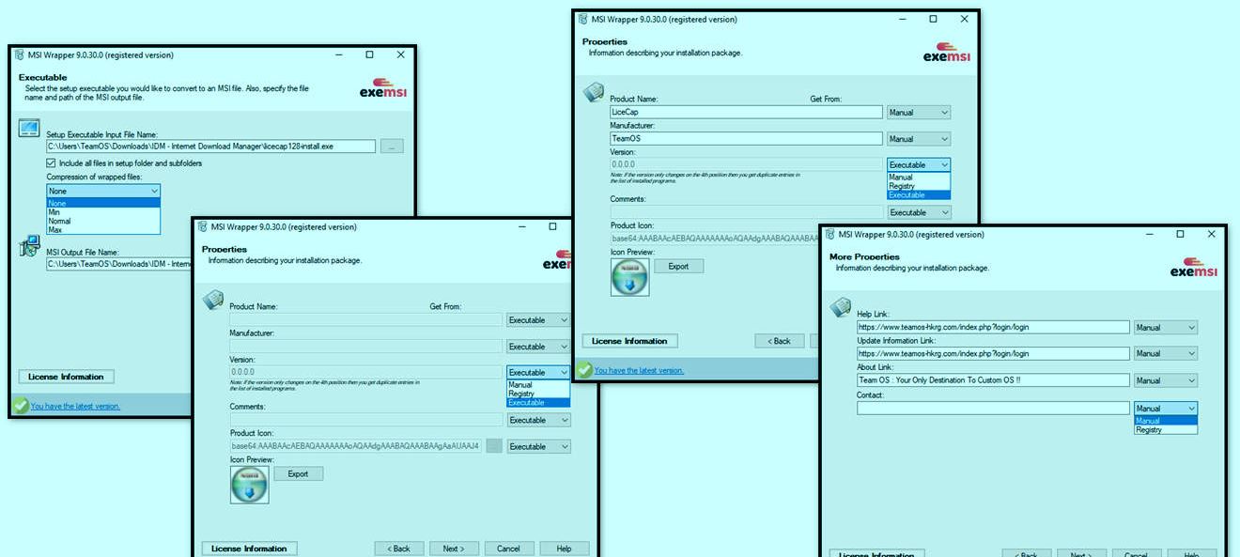The height and width of the screenshot is (557, 1240).
Task: Click title bar app icon of More Properties window
Action: coord(829,235)
